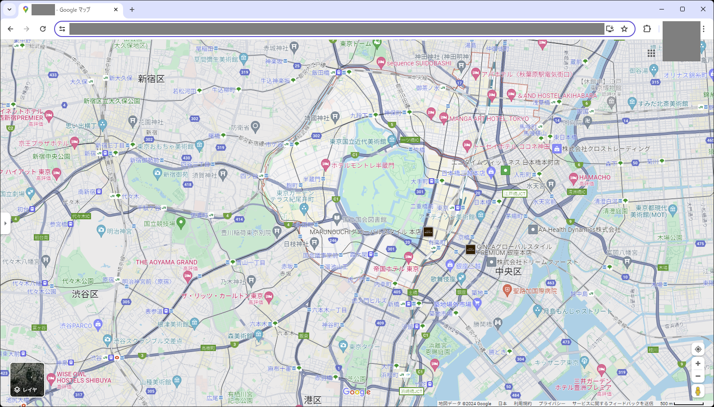Select the 森美術館 museum marker
The width and height of the screenshot is (714, 407).
[x=258, y=334]
